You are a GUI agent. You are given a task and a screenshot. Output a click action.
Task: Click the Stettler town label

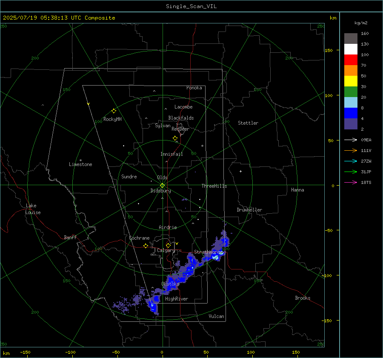click(x=248, y=123)
